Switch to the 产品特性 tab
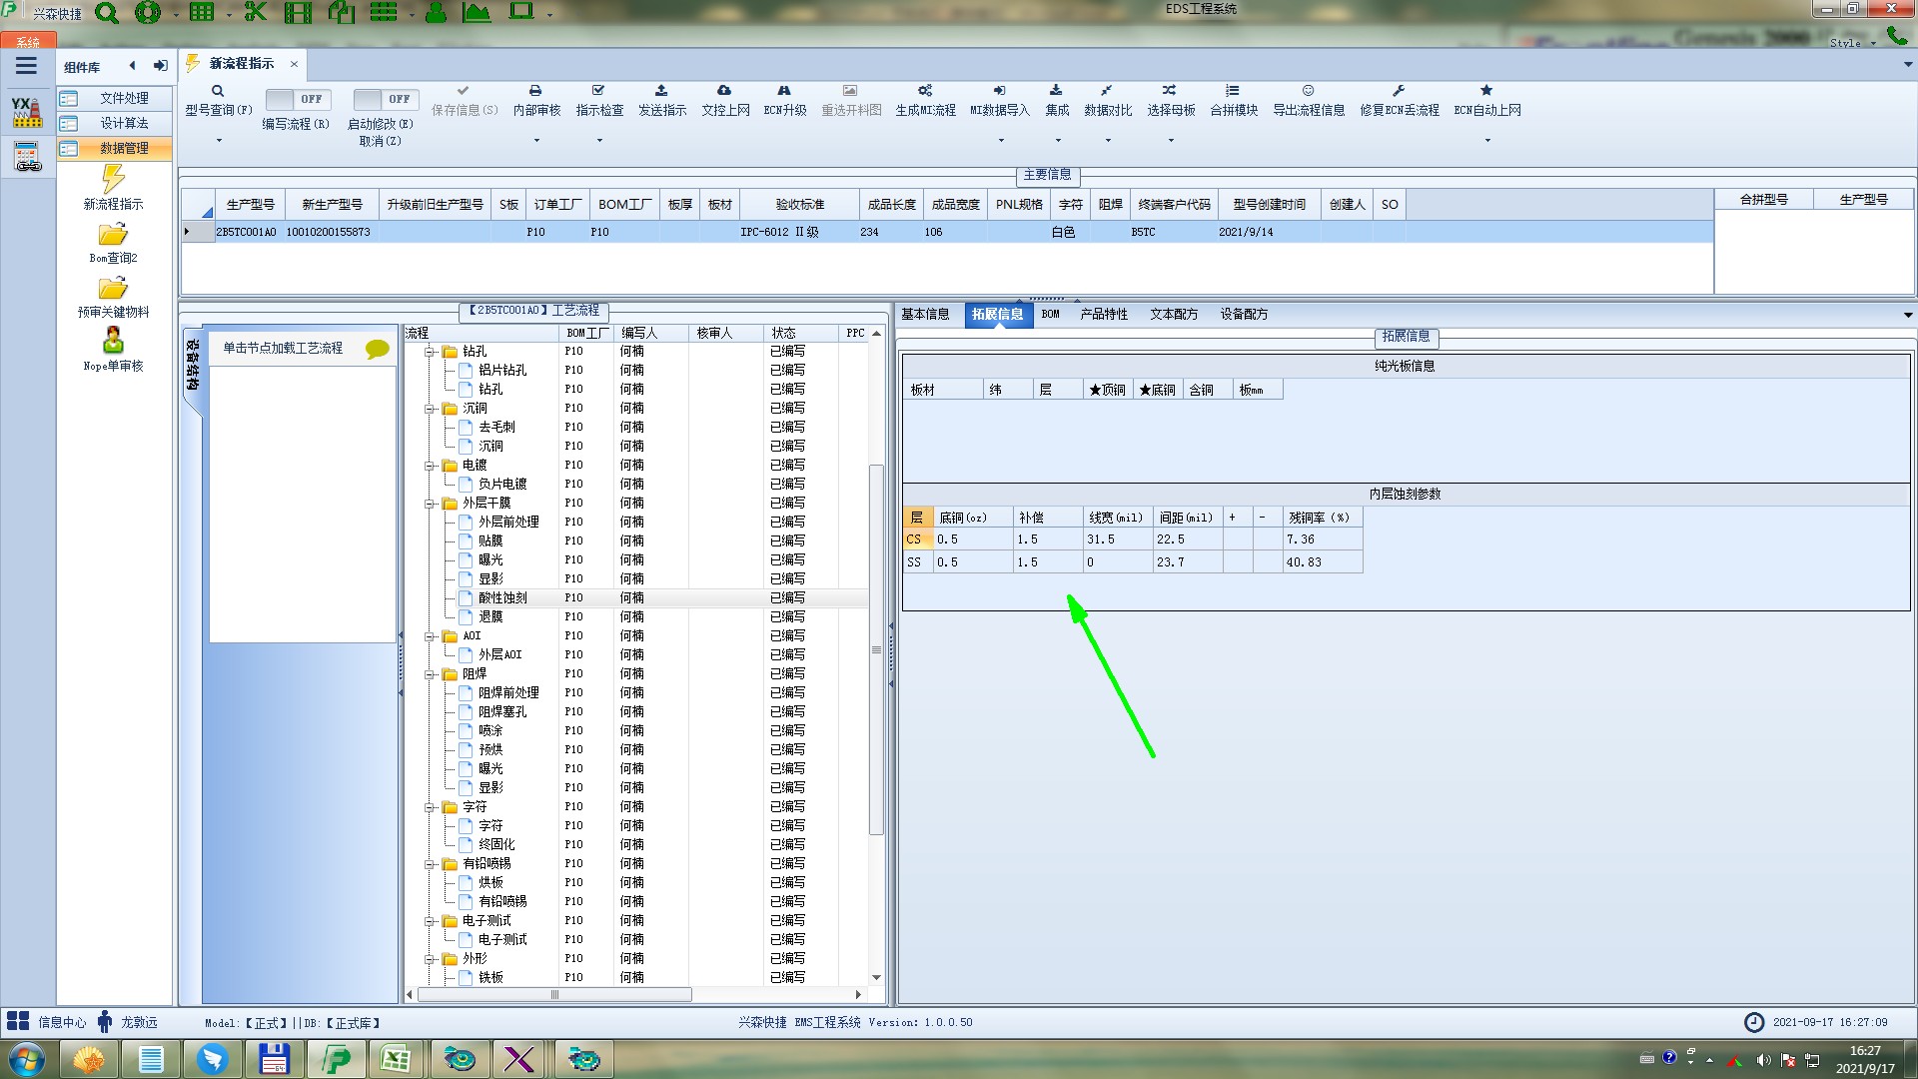Screen dimensions: 1918x1079 (1103, 314)
